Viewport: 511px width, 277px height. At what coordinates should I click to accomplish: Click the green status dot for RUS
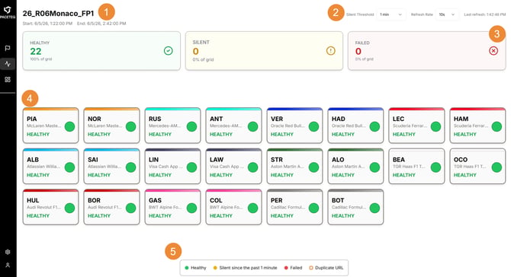[191, 126]
